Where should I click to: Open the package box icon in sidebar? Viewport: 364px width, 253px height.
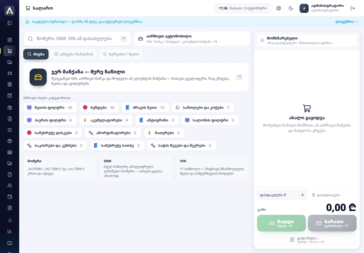tap(10, 141)
